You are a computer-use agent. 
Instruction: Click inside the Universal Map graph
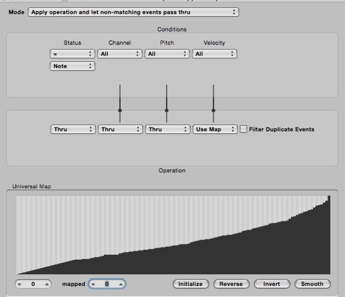[x=172, y=235]
